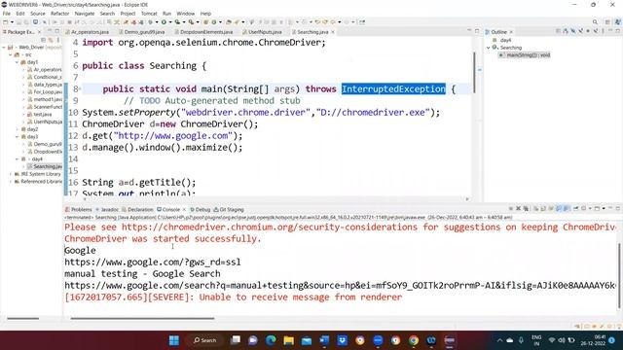The height and width of the screenshot is (350, 623).
Task: Collapse the Web_Driver project node
Action: coord(4,48)
